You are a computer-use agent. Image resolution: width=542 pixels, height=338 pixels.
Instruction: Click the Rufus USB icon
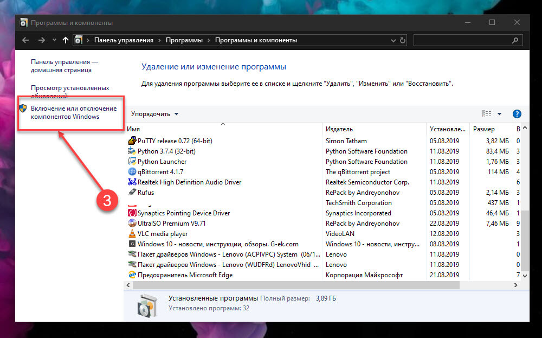[132, 192]
